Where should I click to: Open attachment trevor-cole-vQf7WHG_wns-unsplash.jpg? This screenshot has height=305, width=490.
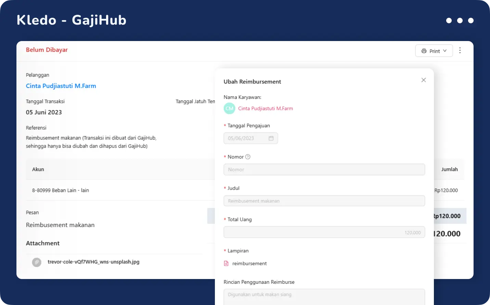point(93,262)
